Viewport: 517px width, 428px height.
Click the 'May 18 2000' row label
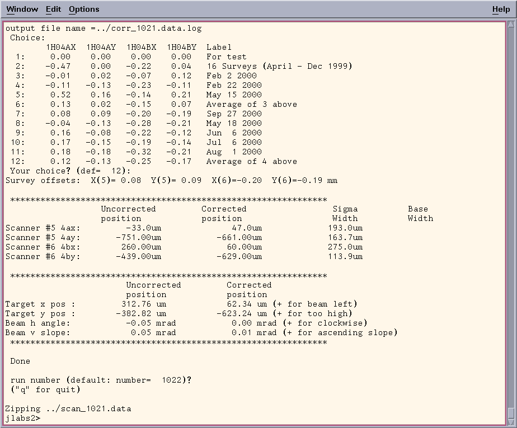coord(234,123)
